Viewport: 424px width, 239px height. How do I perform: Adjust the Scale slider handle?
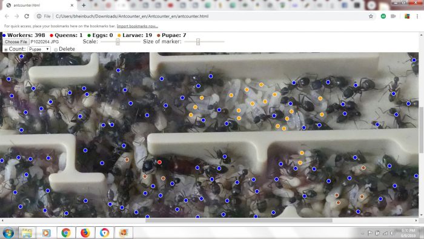pos(118,42)
